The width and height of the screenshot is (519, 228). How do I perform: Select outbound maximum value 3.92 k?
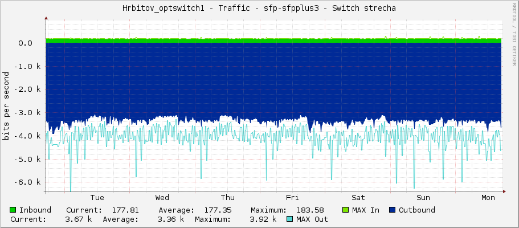click(x=263, y=219)
